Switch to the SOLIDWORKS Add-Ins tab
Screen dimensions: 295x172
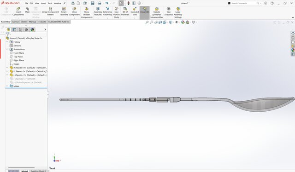point(59,22)
